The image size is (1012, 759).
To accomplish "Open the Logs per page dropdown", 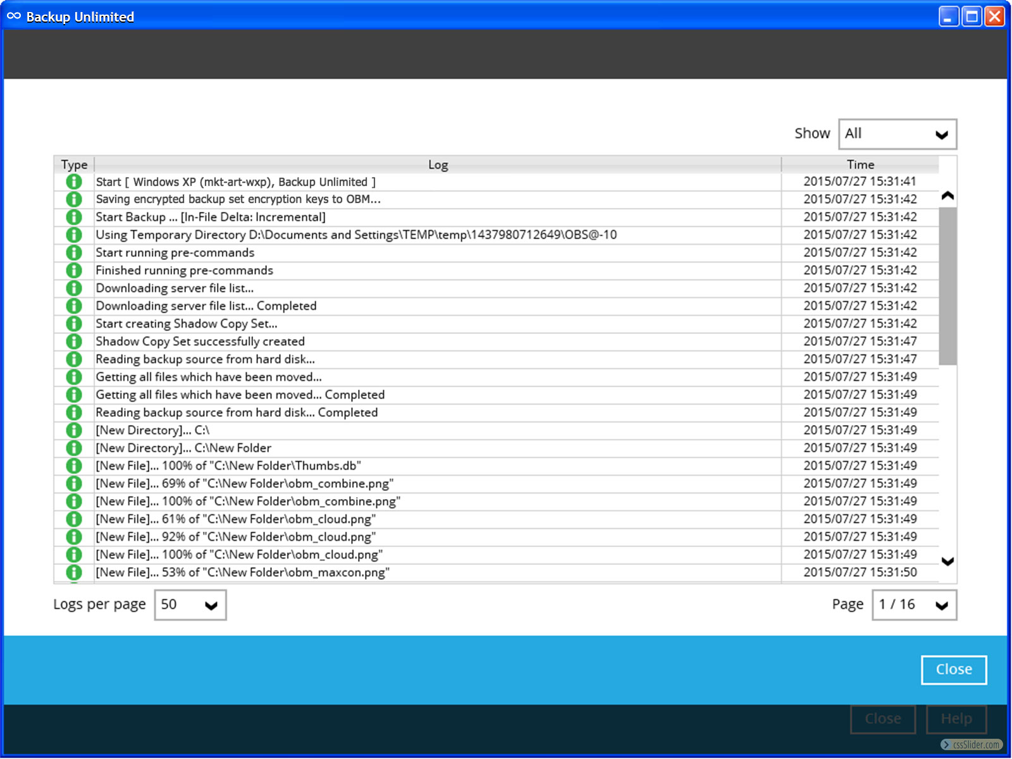I will 190,605.
